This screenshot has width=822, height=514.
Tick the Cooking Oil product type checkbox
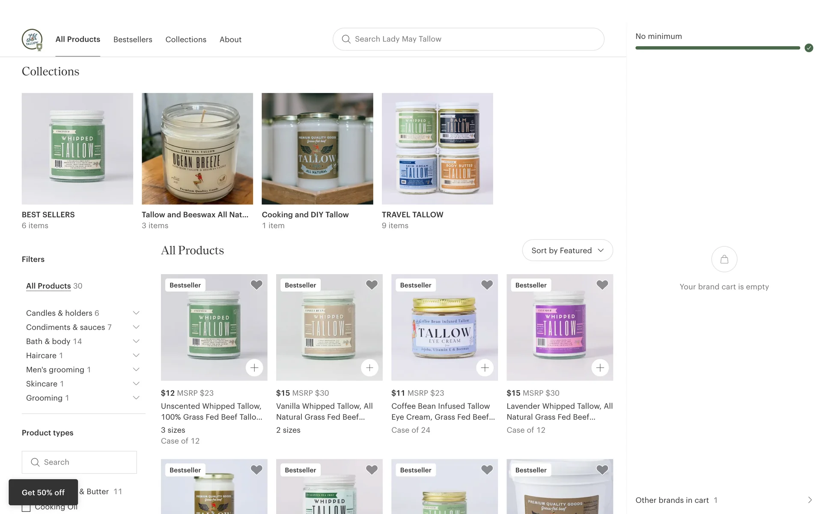(26, 508)
